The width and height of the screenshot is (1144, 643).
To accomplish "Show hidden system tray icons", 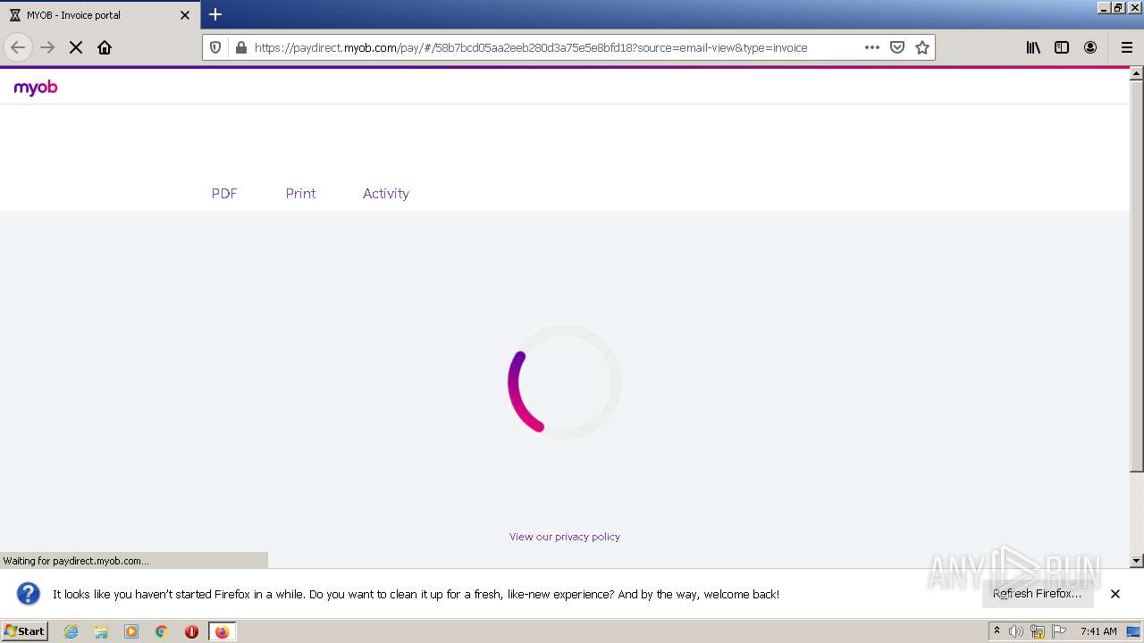I will pos(997,630).
